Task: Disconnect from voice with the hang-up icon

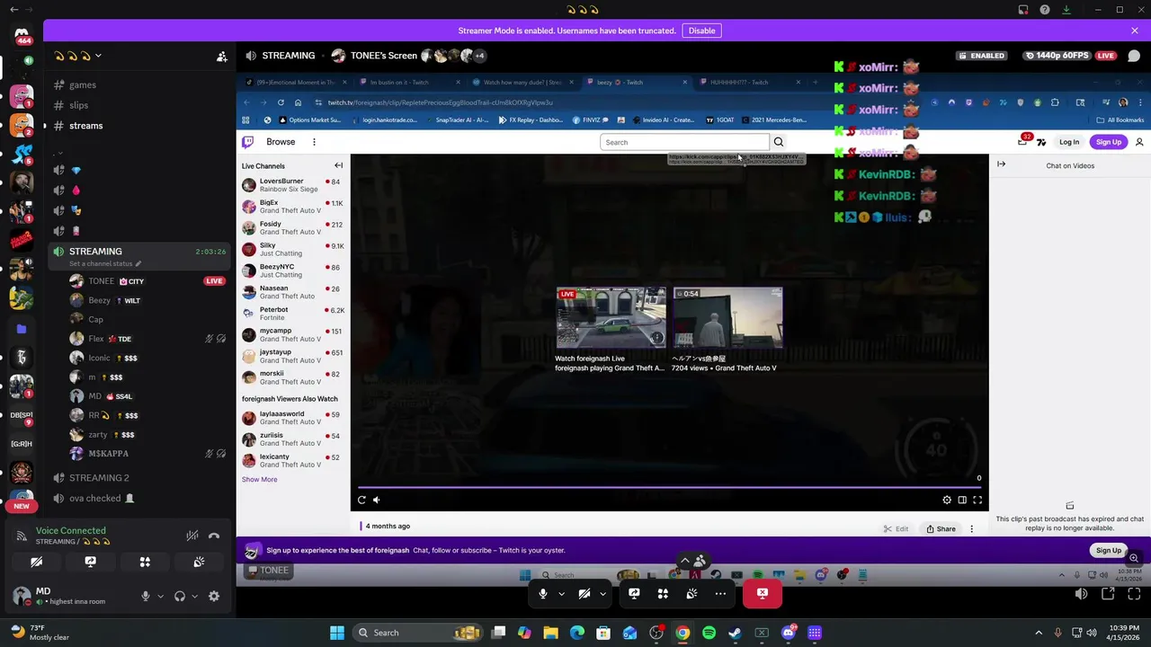Action: point(214,536)
